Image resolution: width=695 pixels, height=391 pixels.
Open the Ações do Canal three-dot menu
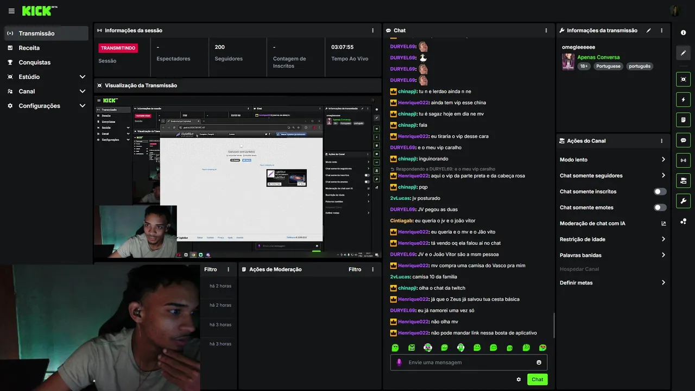[661, 141]
